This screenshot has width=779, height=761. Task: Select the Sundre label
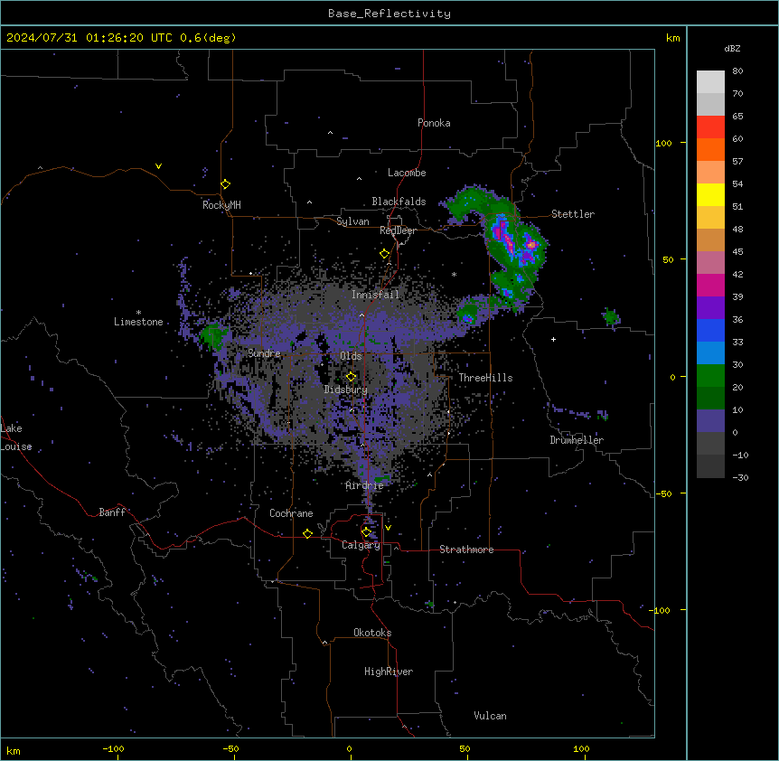264,353
